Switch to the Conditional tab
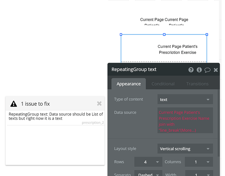 tap(163, 84)
